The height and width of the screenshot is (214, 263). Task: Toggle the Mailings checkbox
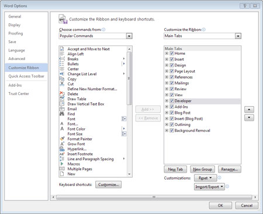pyautogui.click(x=172, y=83)
